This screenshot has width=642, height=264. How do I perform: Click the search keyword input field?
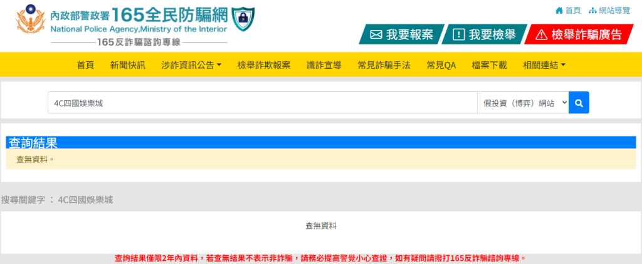tap(262, 103)
